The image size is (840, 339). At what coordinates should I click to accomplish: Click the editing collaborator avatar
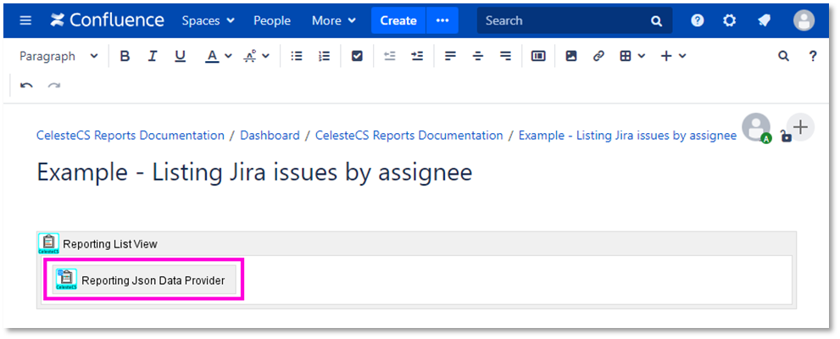tap(756, 129)
